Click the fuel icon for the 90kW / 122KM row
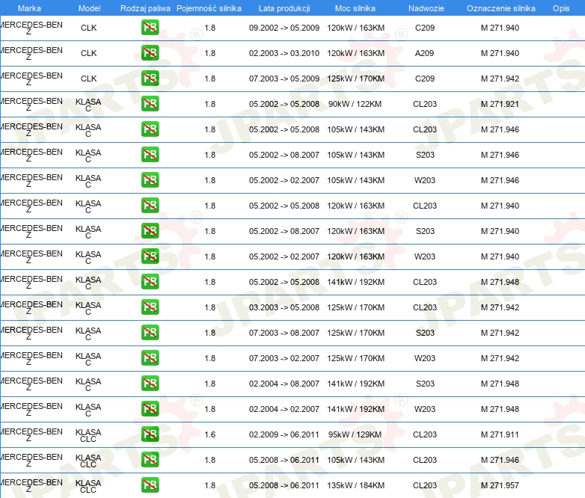 [150, 104]
